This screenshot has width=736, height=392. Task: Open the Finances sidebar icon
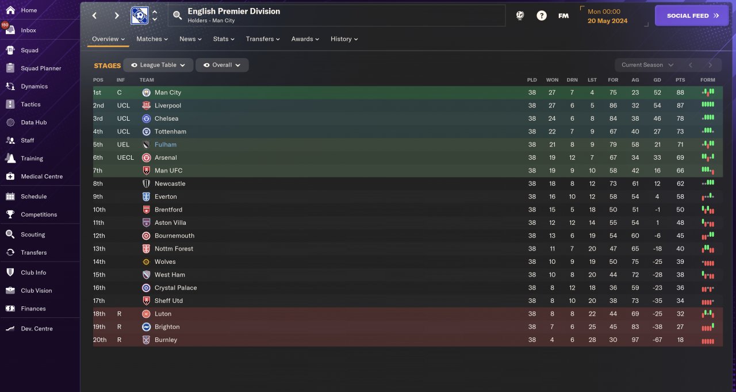10,309
